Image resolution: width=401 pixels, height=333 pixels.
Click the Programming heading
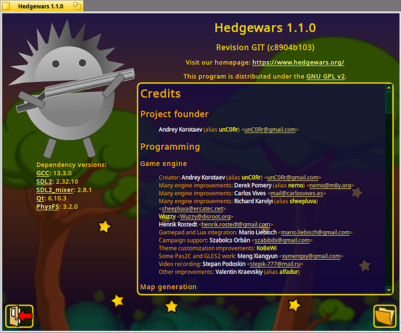point(170,147)
